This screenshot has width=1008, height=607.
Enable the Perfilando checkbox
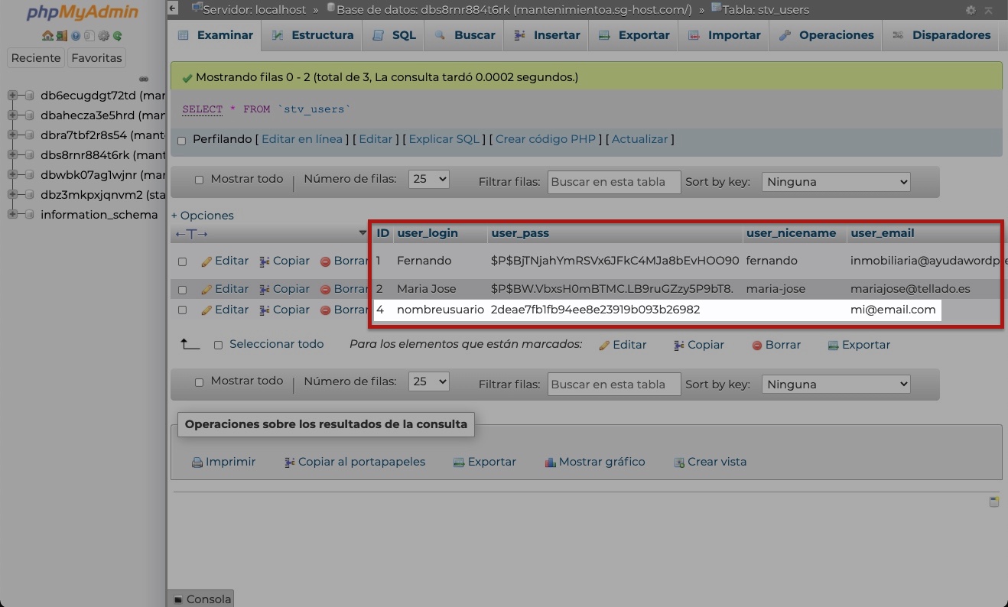click(181, 140)
